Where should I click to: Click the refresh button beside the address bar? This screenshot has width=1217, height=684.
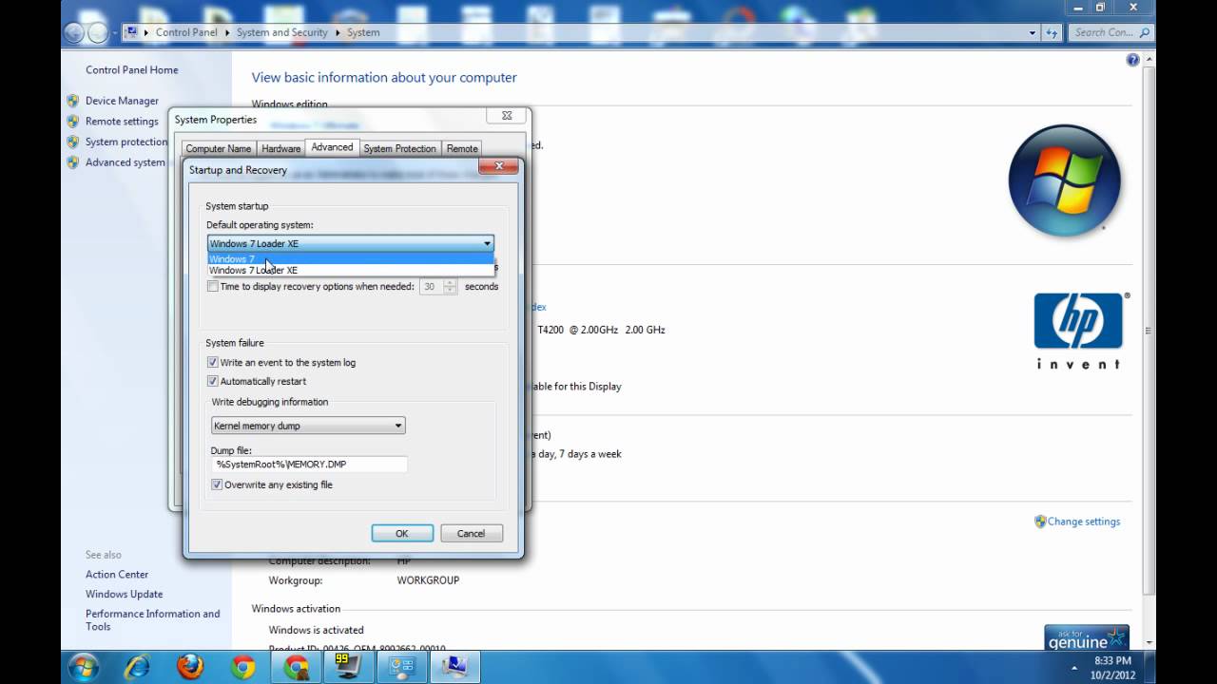coord(1052,32)
